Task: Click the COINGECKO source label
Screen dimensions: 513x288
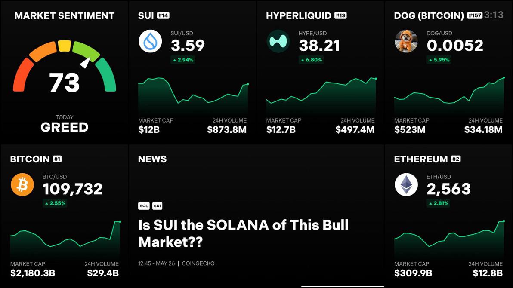Action: coord(198,263)
